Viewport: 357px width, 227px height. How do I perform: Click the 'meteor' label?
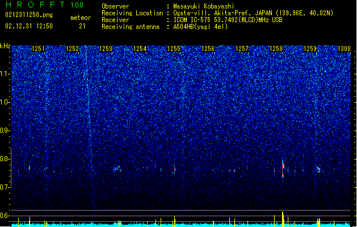tap(81, 18)
